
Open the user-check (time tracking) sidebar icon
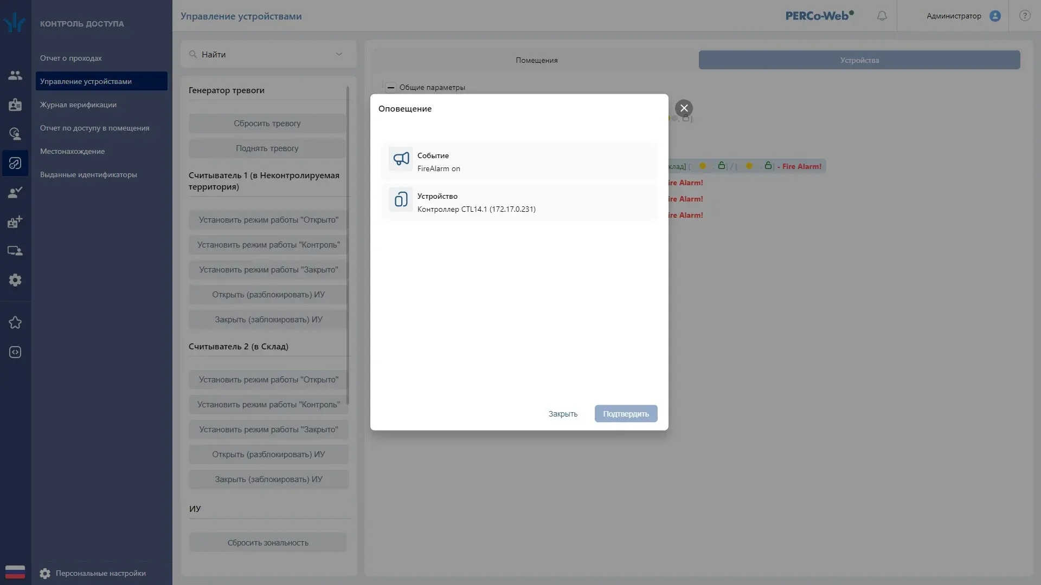15,192
